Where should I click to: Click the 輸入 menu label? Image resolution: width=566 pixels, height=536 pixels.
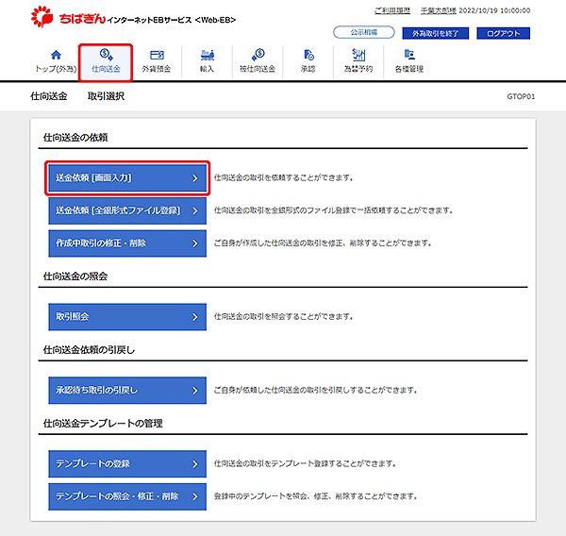208,69
